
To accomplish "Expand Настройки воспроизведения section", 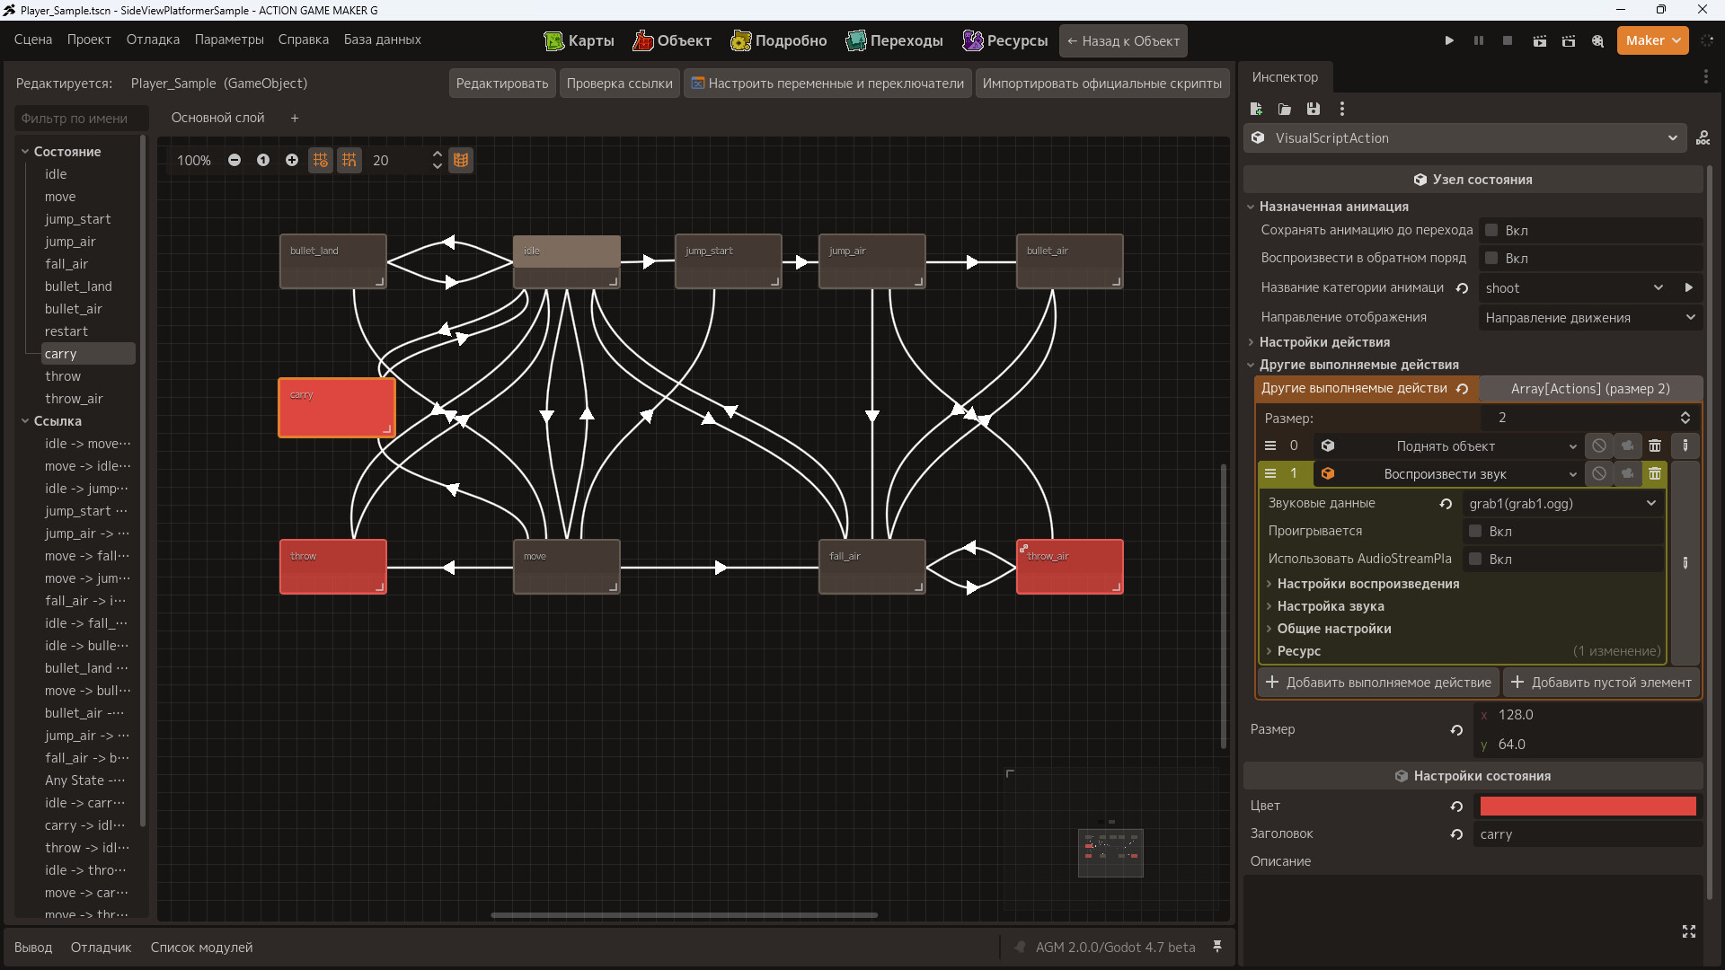I will (x=1367, y=584).
